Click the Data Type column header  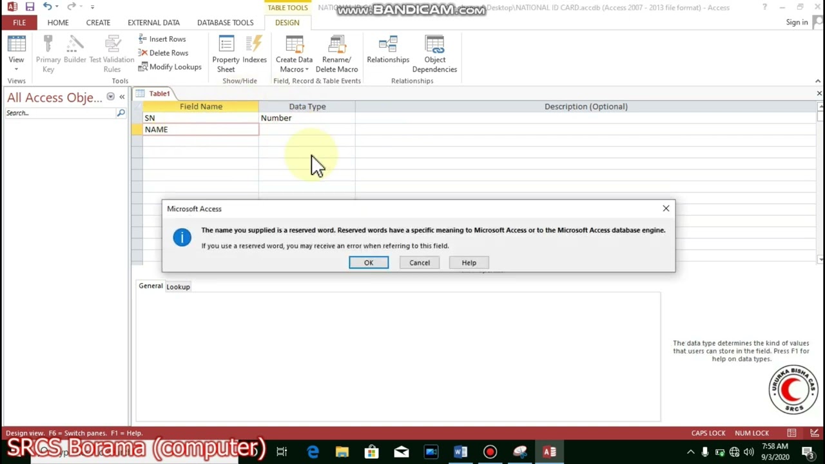[x=307, y=106]
